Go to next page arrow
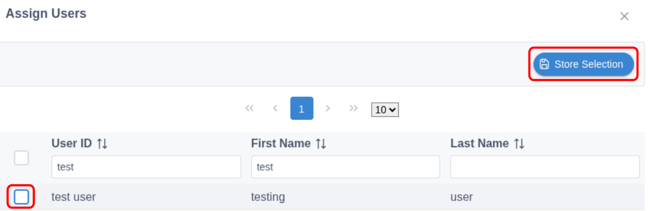Viewport: 648px width, 211px height. coord(328,108)
